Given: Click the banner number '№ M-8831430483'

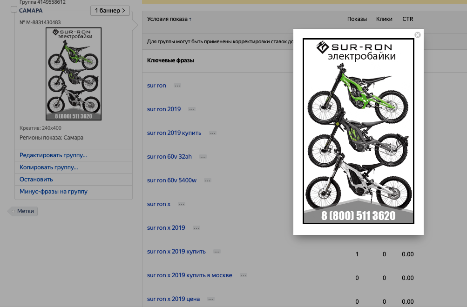Looking at the screenshot, I should (40, 23).
